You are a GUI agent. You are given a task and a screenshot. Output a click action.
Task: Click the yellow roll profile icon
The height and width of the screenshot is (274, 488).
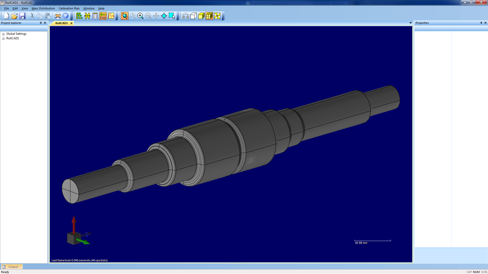[87, 16]
